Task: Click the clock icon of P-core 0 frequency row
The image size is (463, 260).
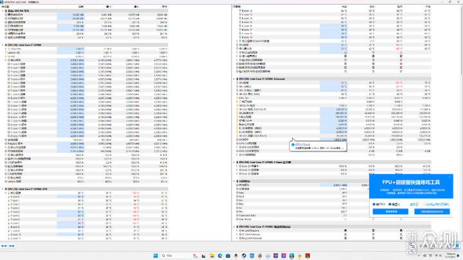Action: pyautogui.click(x=9, y=64)
